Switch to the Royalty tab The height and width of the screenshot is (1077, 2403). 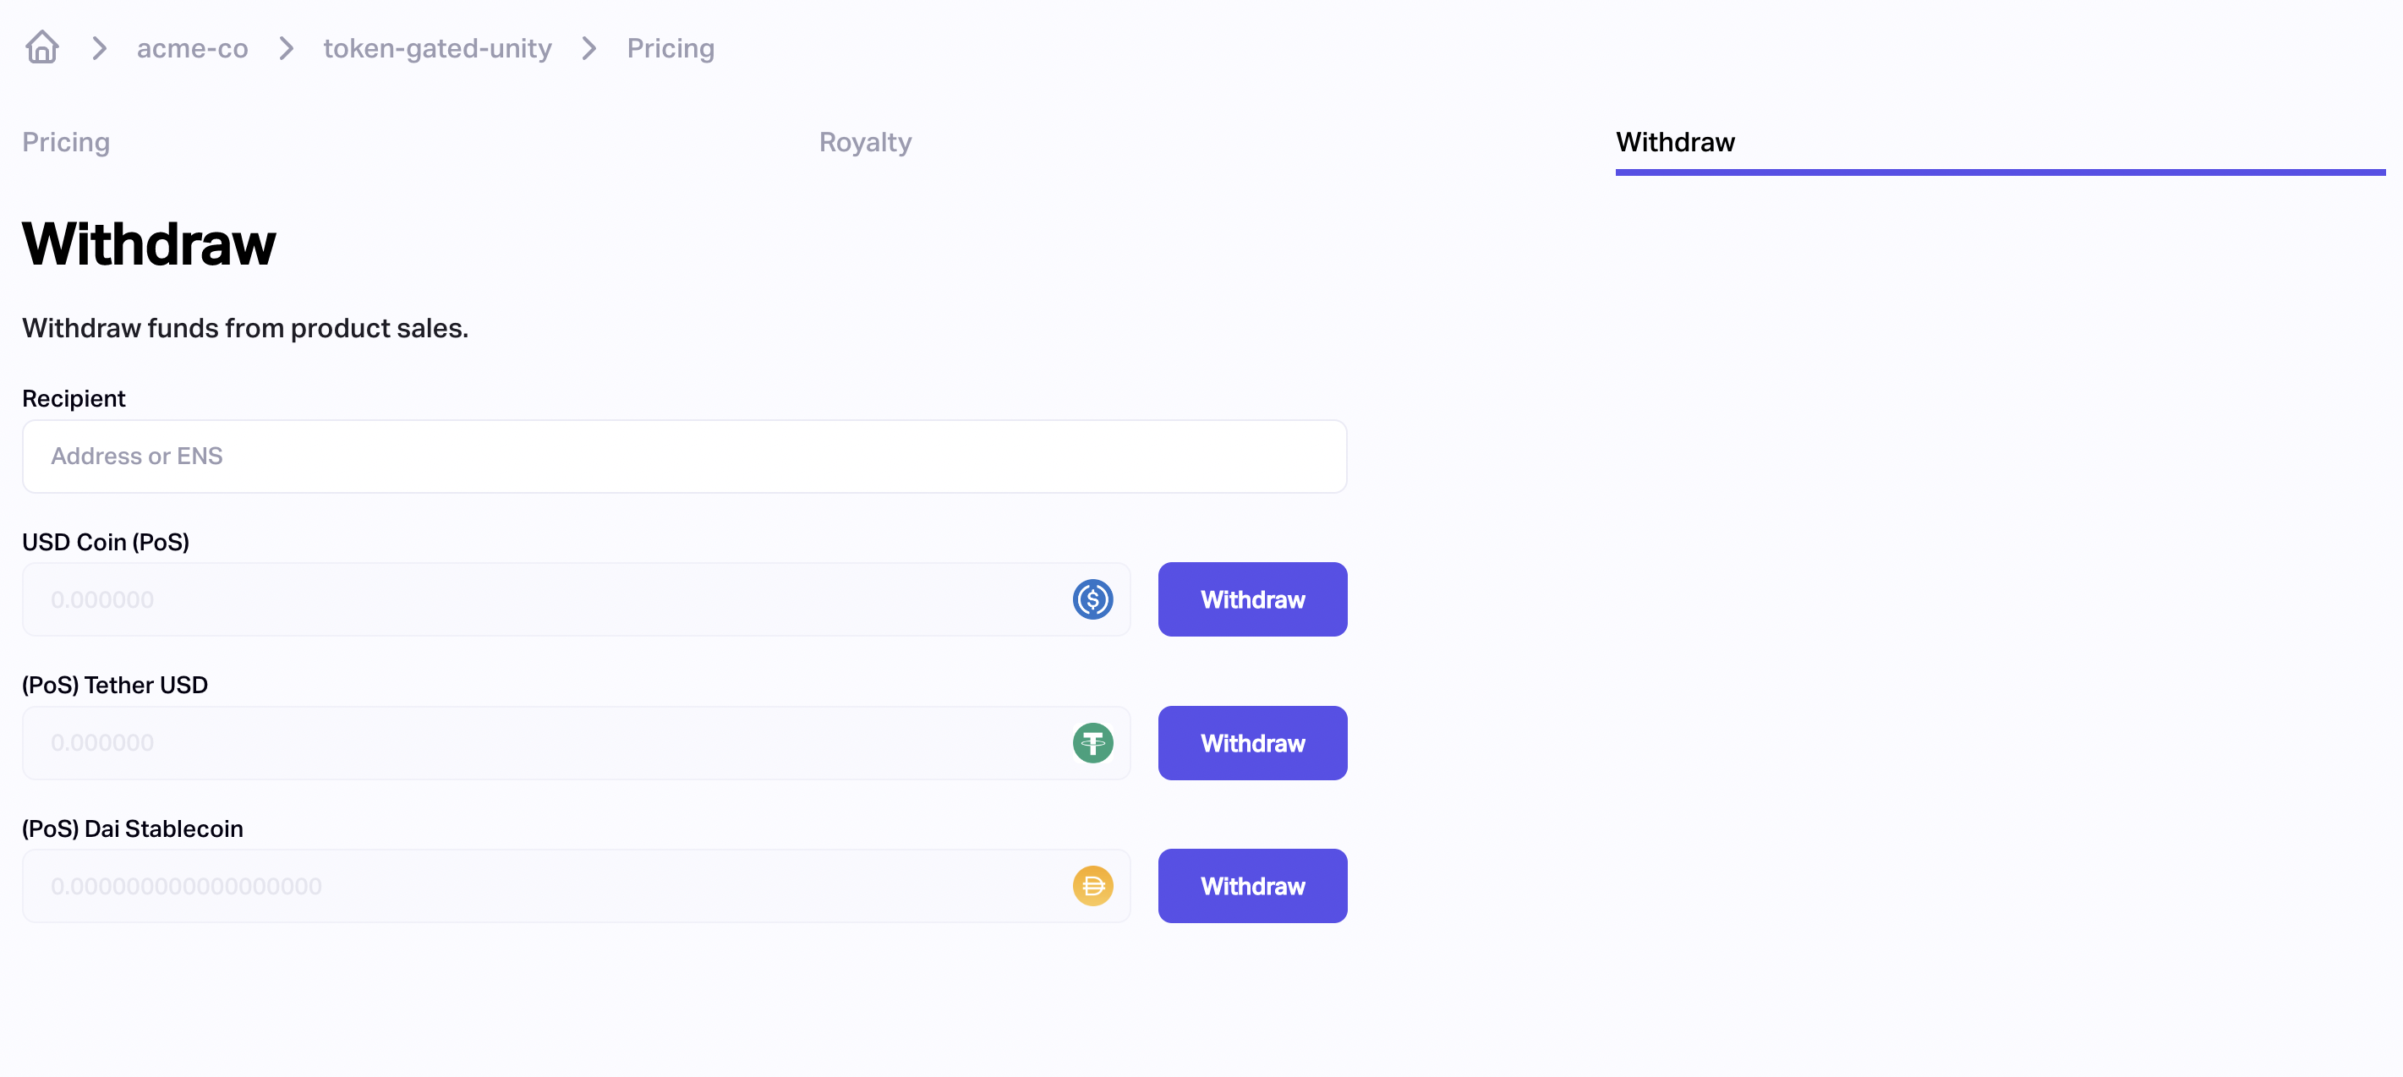point(866,142)
